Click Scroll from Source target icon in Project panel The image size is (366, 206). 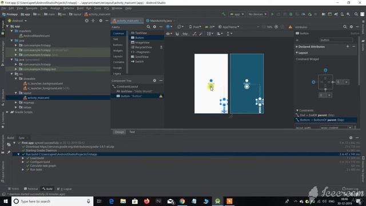click(x=86, y=21)
